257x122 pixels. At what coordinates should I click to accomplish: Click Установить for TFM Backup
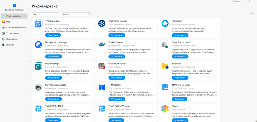[x=117, y=99]
